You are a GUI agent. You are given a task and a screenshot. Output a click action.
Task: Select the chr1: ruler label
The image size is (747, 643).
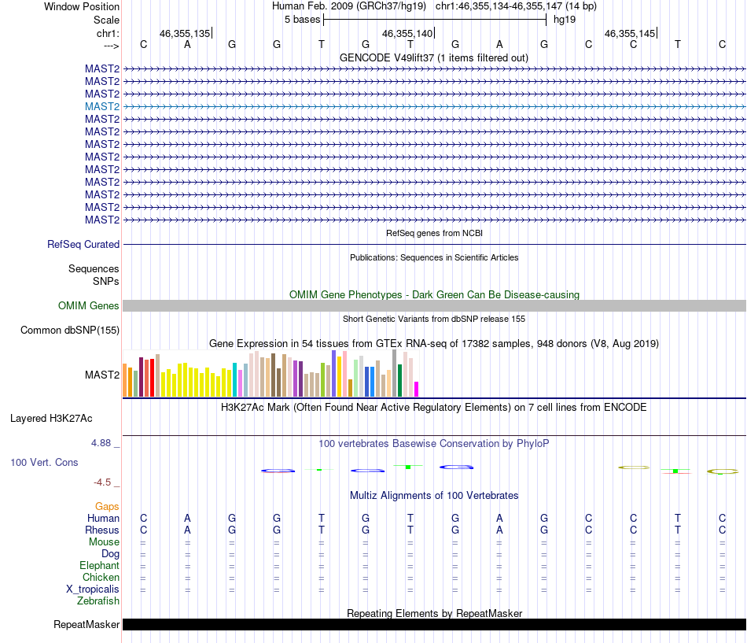pos(108,33)
